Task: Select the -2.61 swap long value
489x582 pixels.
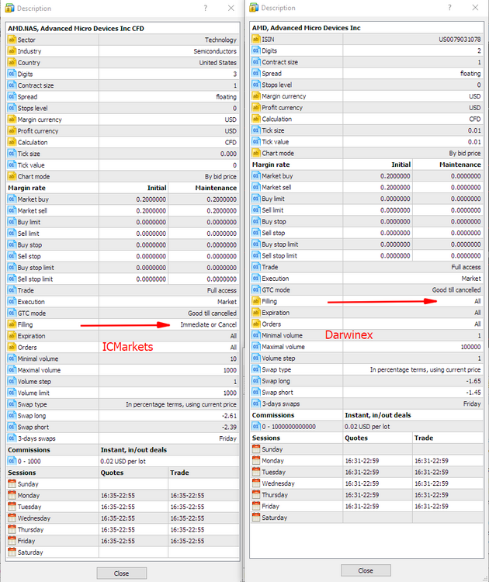Action: [x=229, y=416]
